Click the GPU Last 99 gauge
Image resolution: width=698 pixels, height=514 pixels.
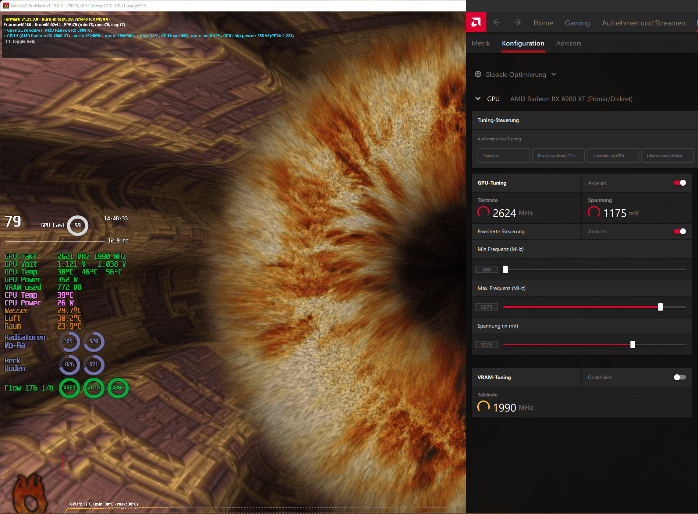coord(78,225)
